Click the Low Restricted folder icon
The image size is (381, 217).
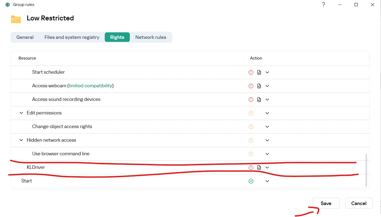tap(16, 19)
